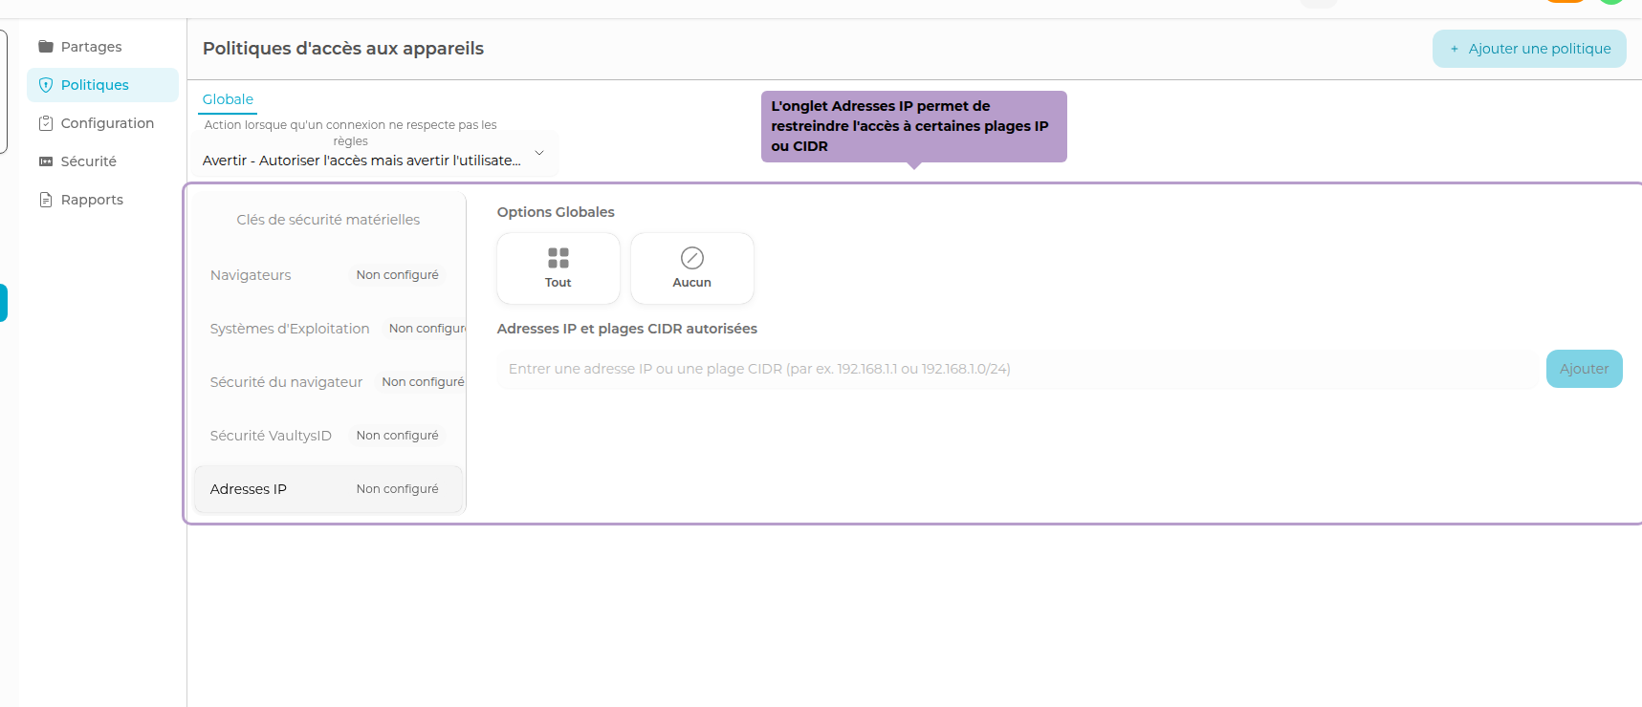Click the clipboard icon beside Configuration
This screenshot has width=1642, height=707.
(x=45, y=123)
